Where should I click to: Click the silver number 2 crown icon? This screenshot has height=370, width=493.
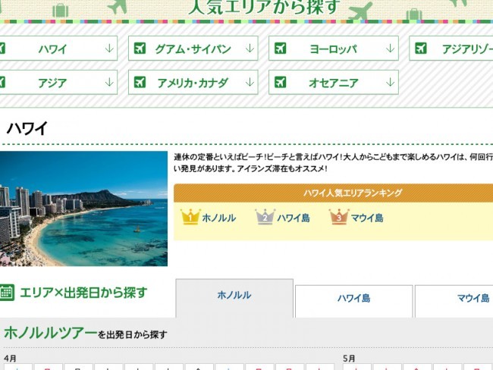pyautogui.click(x=265, y=218)
